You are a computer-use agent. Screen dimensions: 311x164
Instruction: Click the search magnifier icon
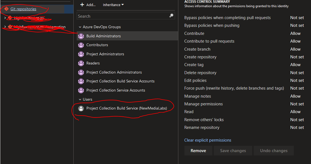click(x=171, y=16)
